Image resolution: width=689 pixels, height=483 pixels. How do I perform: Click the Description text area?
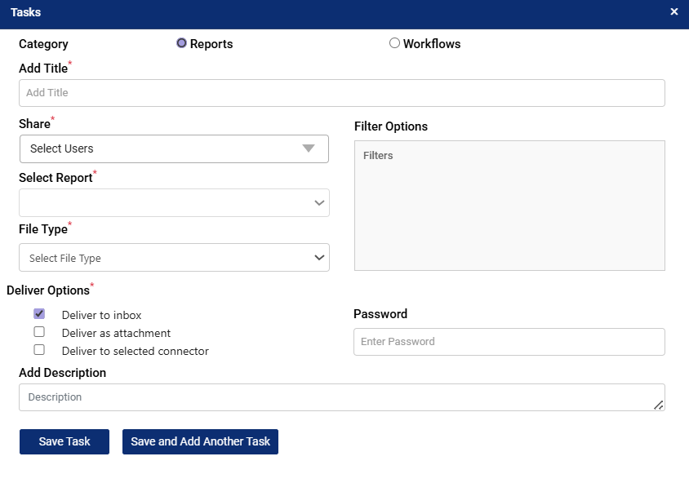click(335, 397)
